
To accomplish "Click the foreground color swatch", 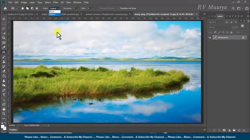I will [3, 126].
